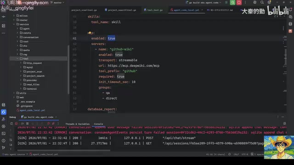Image resolution: width=294 pixels, height=165 pixels.
Task: Open master git branch widget
Action: 57,3
